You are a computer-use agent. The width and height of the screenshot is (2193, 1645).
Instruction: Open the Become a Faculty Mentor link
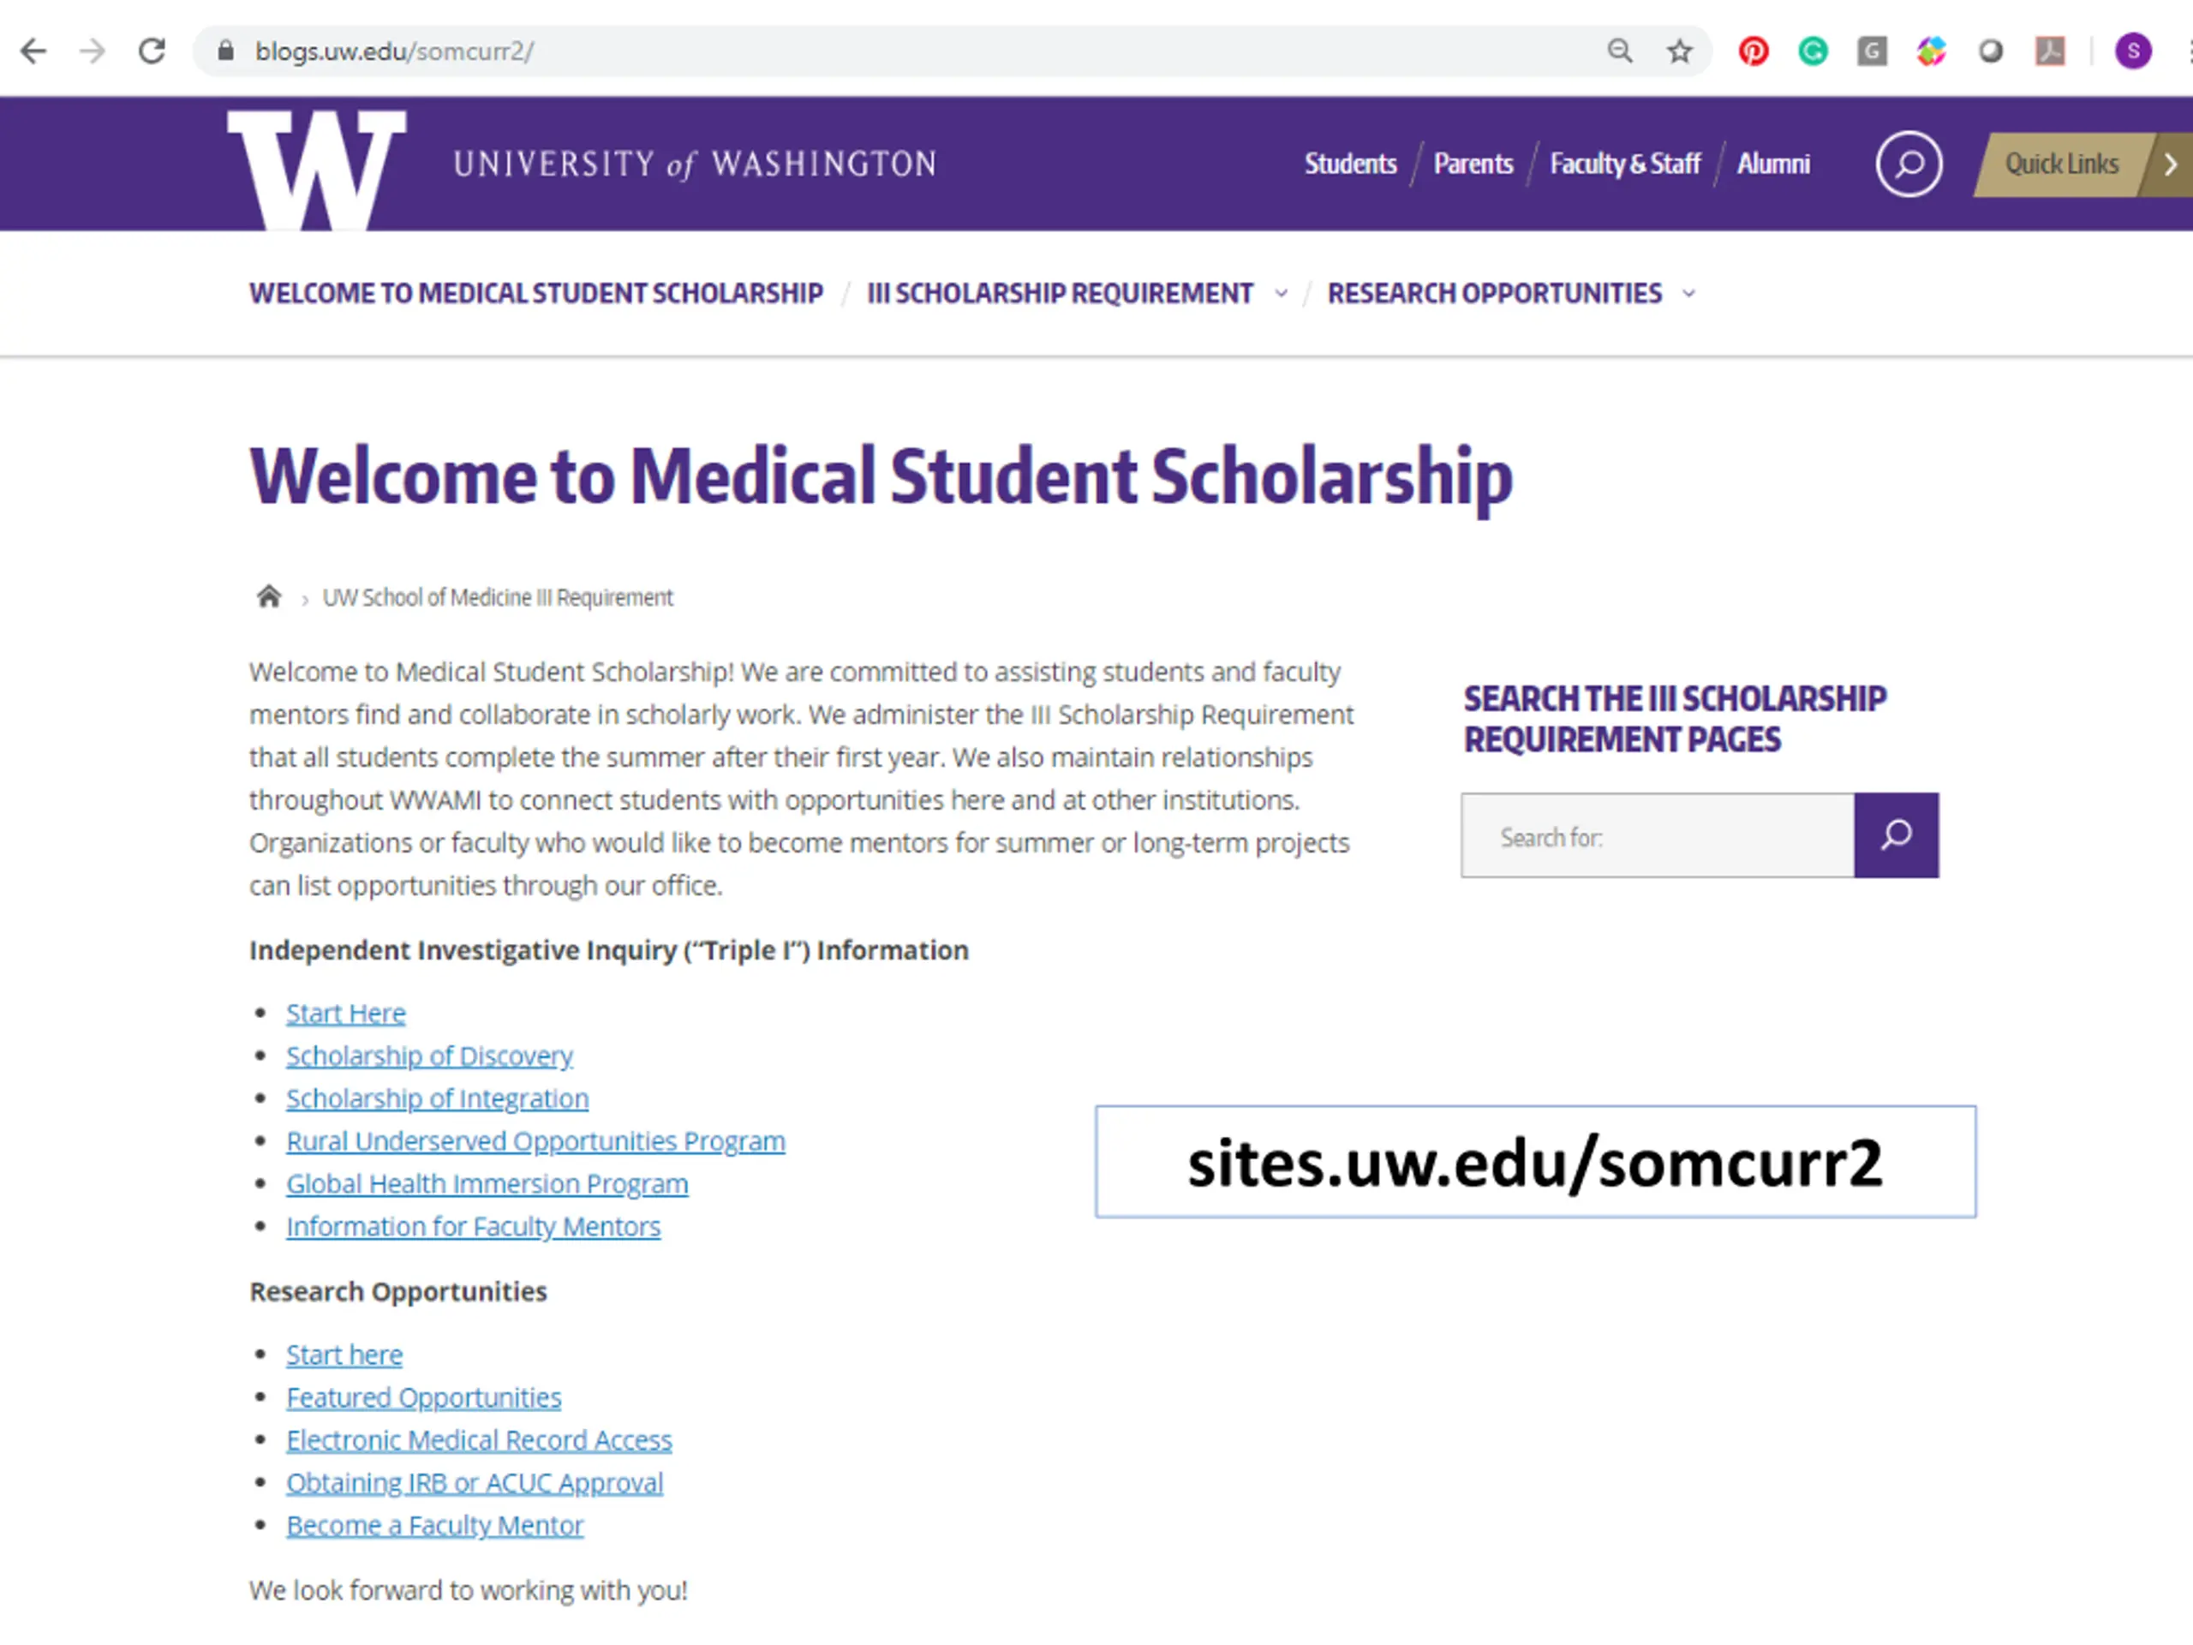(x=434, y=1525)
